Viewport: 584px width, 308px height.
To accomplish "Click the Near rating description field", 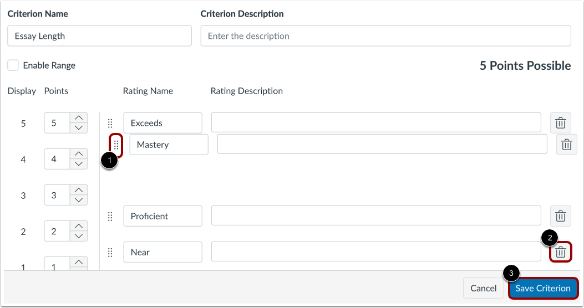I will (x=375, y=252).
